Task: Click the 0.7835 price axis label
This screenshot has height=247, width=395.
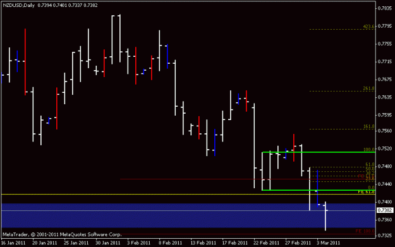Action: (384, 8)
